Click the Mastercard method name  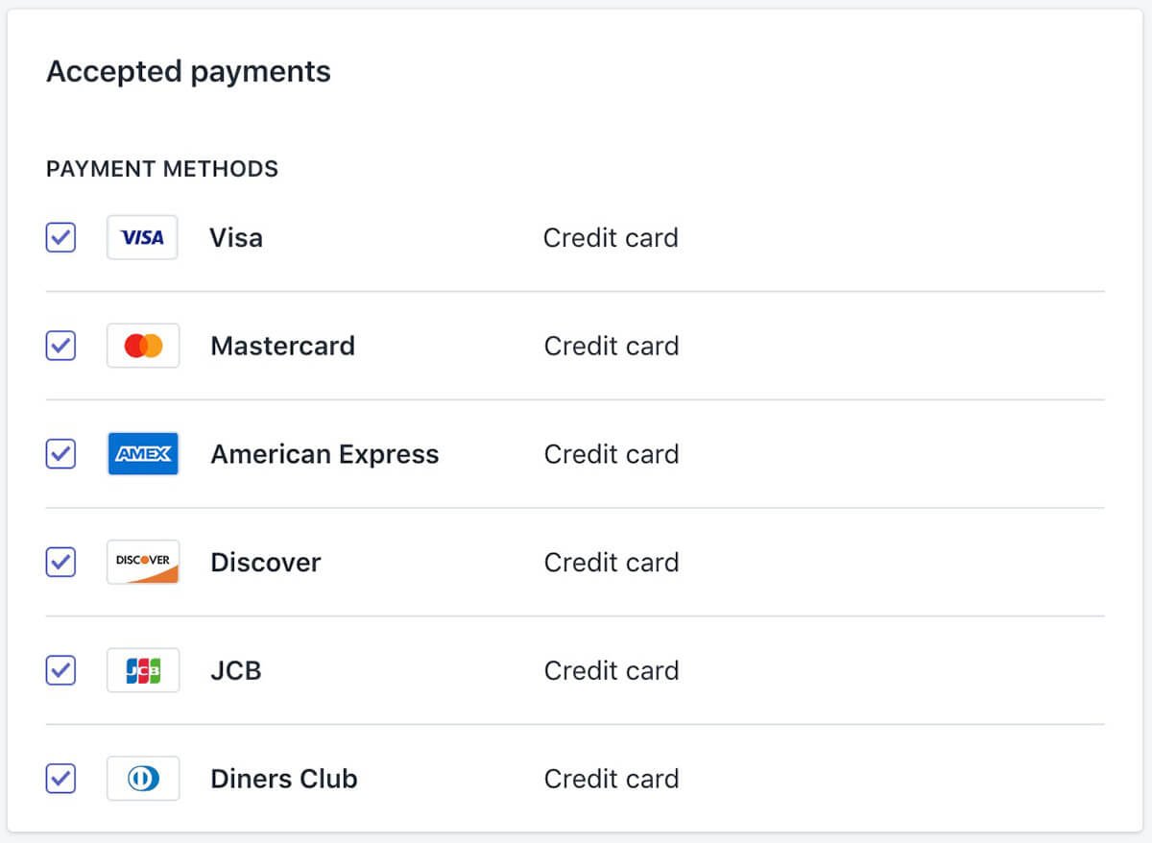click(x=282, y=346)
